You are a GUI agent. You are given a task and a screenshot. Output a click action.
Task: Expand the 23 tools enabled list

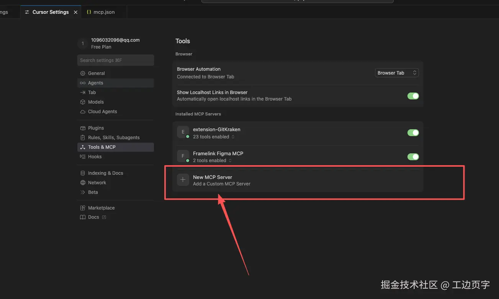pos(214,137)
